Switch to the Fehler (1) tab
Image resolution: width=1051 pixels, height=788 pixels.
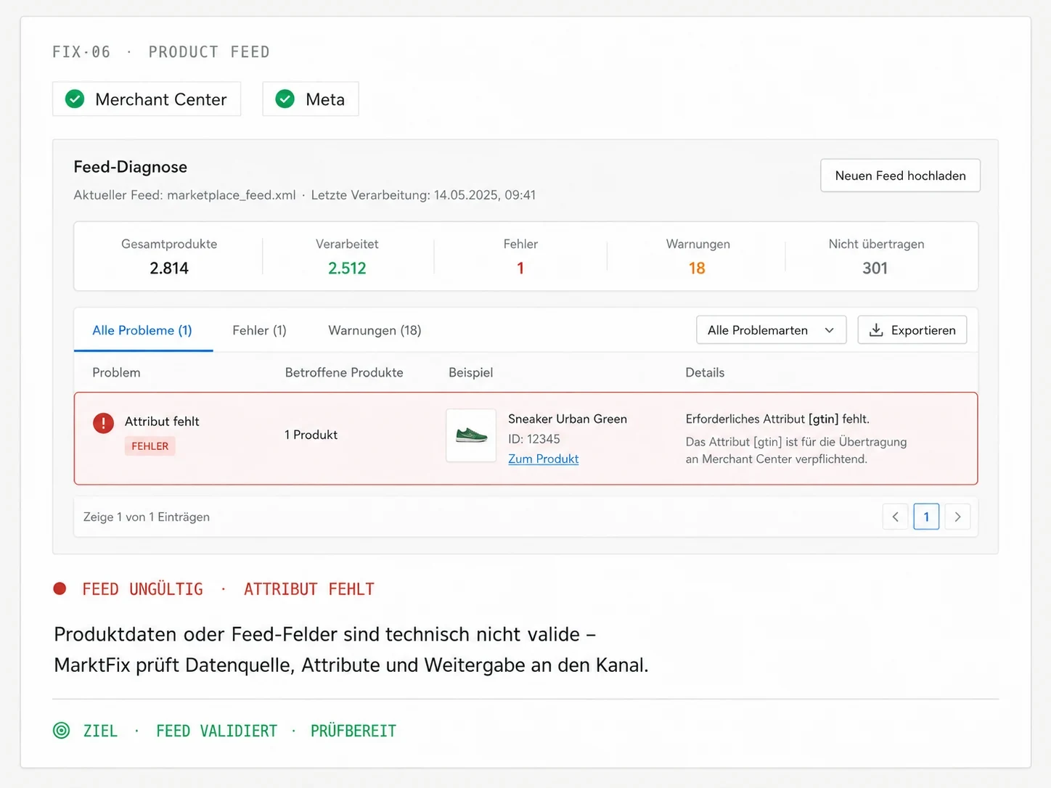pos(259,330)
